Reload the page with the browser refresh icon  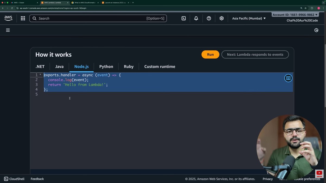click(12, 8)
